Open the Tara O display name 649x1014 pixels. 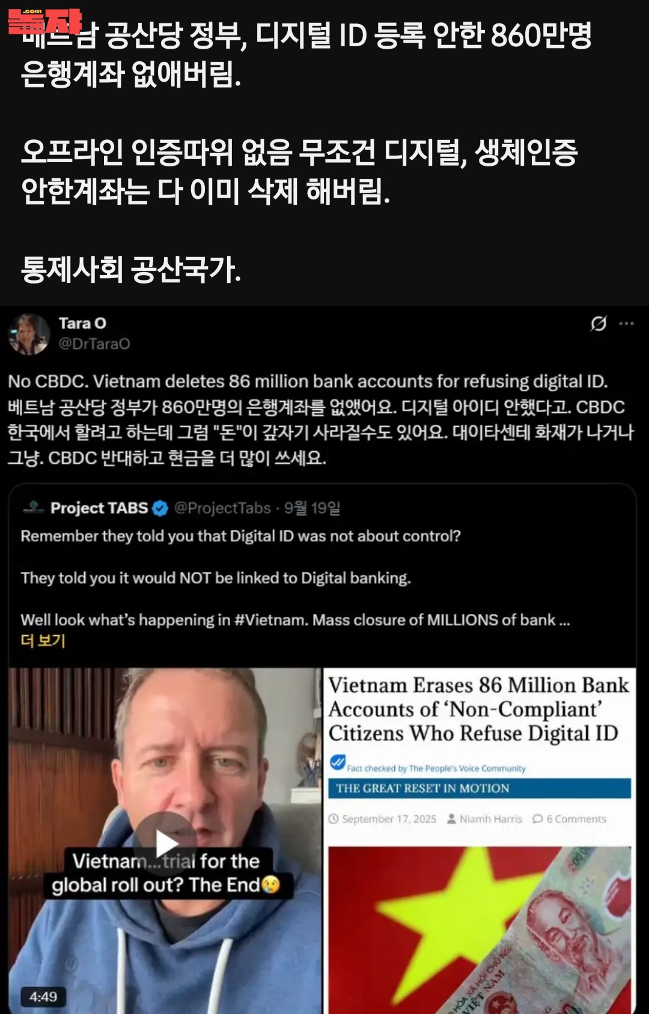point(82,323)
